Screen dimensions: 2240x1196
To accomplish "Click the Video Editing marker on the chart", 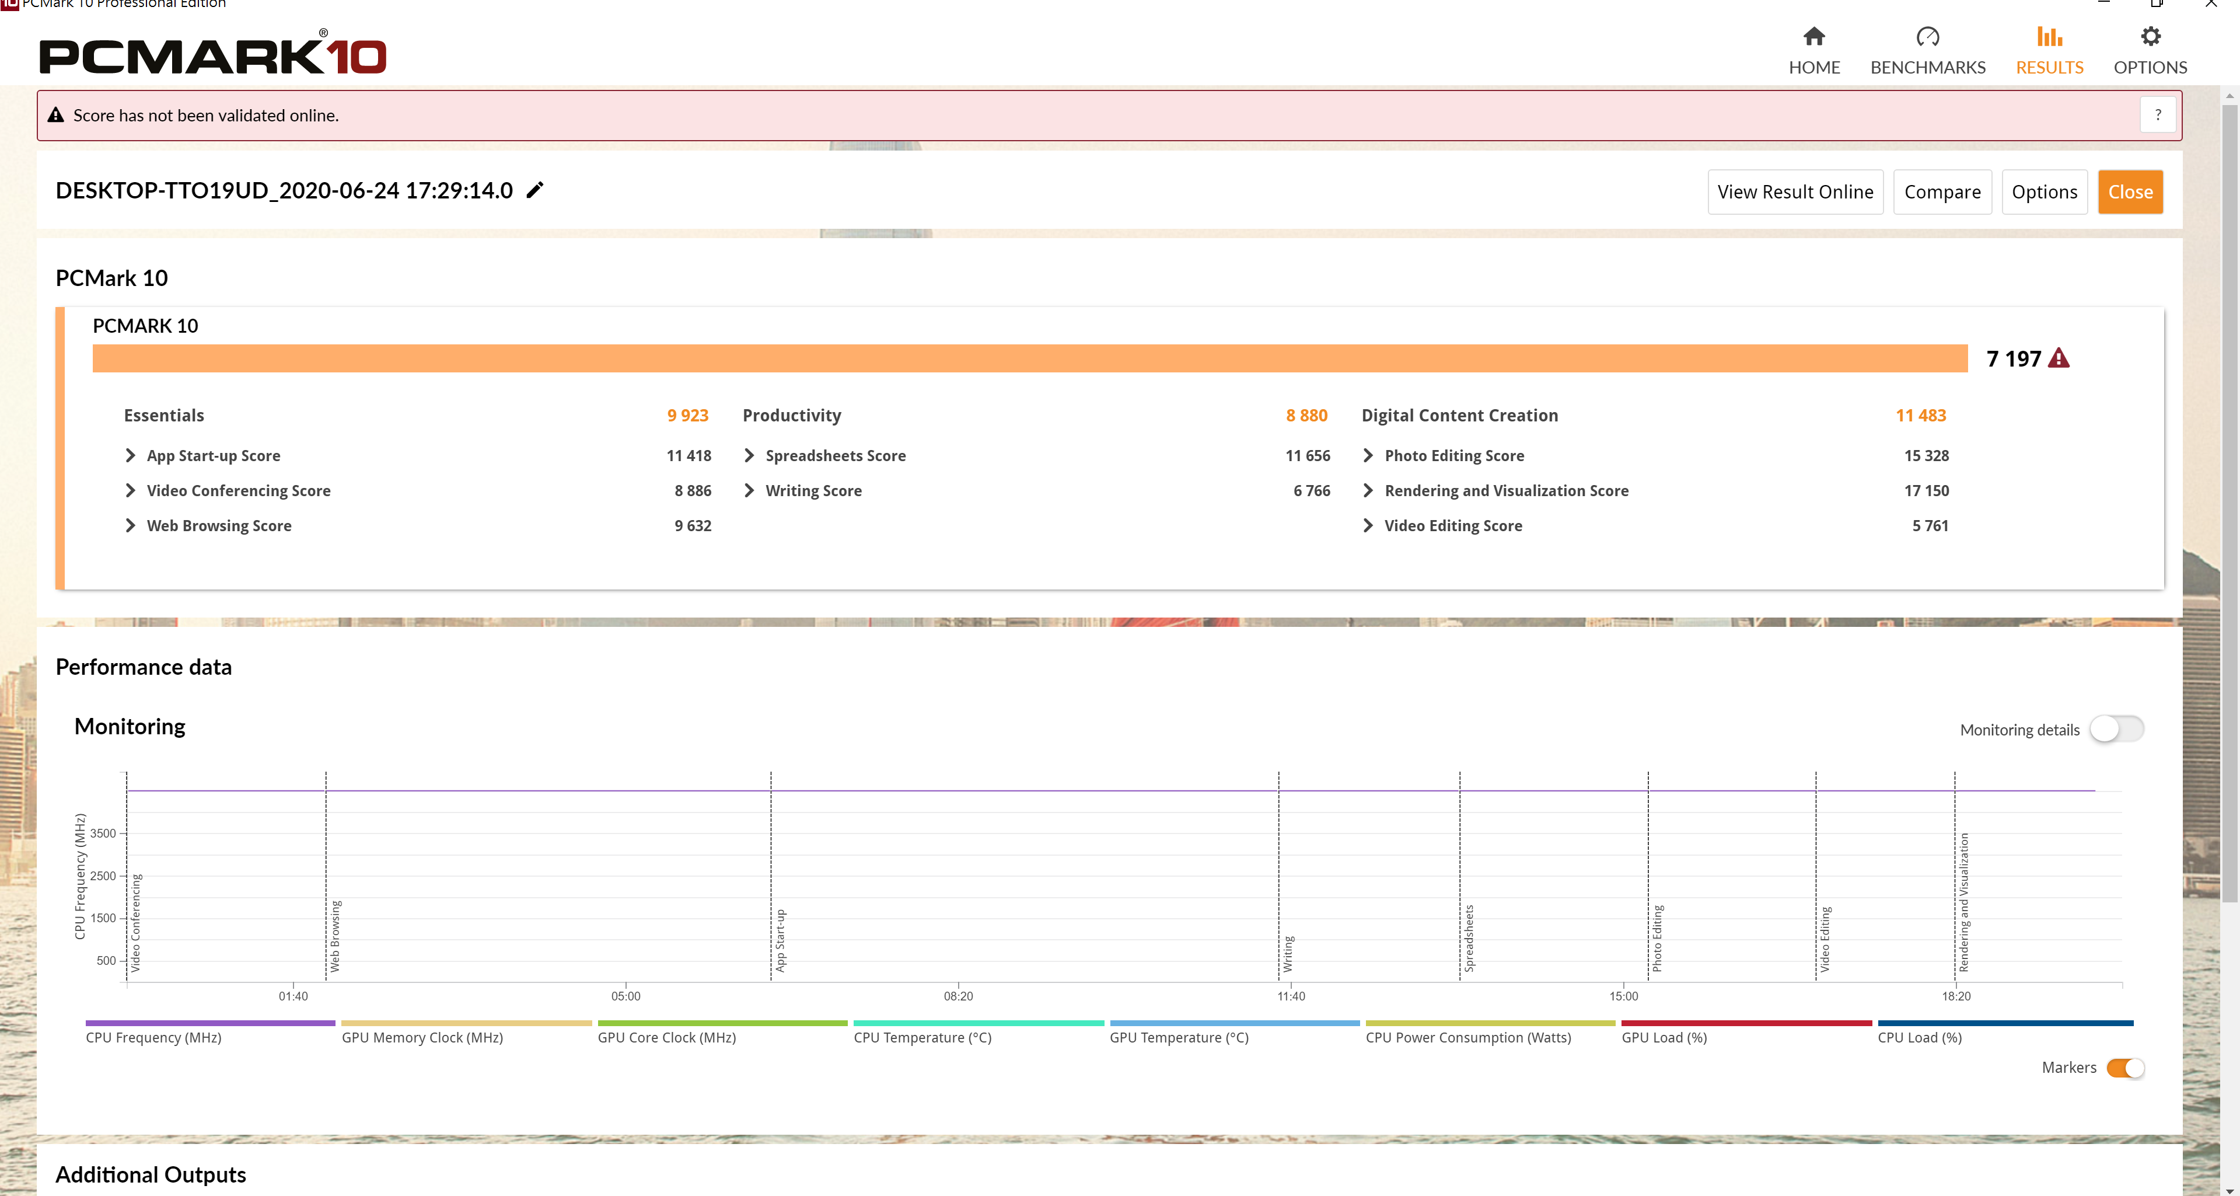I will [1825, 939].
